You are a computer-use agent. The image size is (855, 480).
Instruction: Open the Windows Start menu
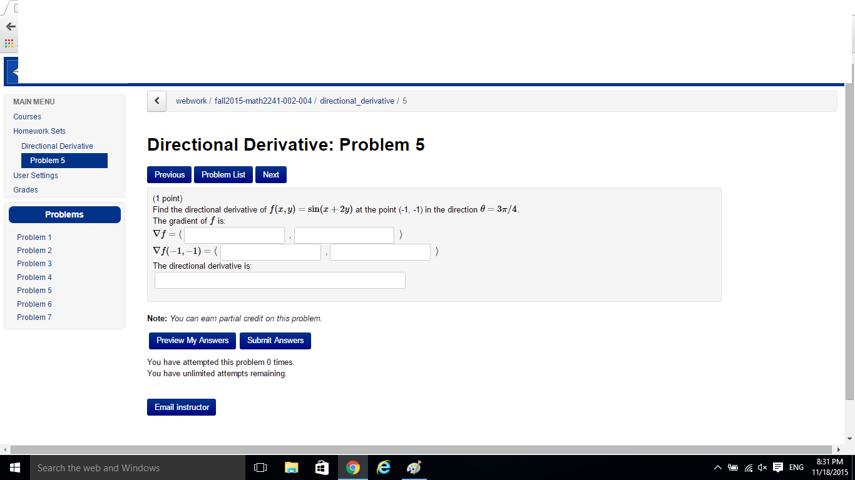click(15, 467)
